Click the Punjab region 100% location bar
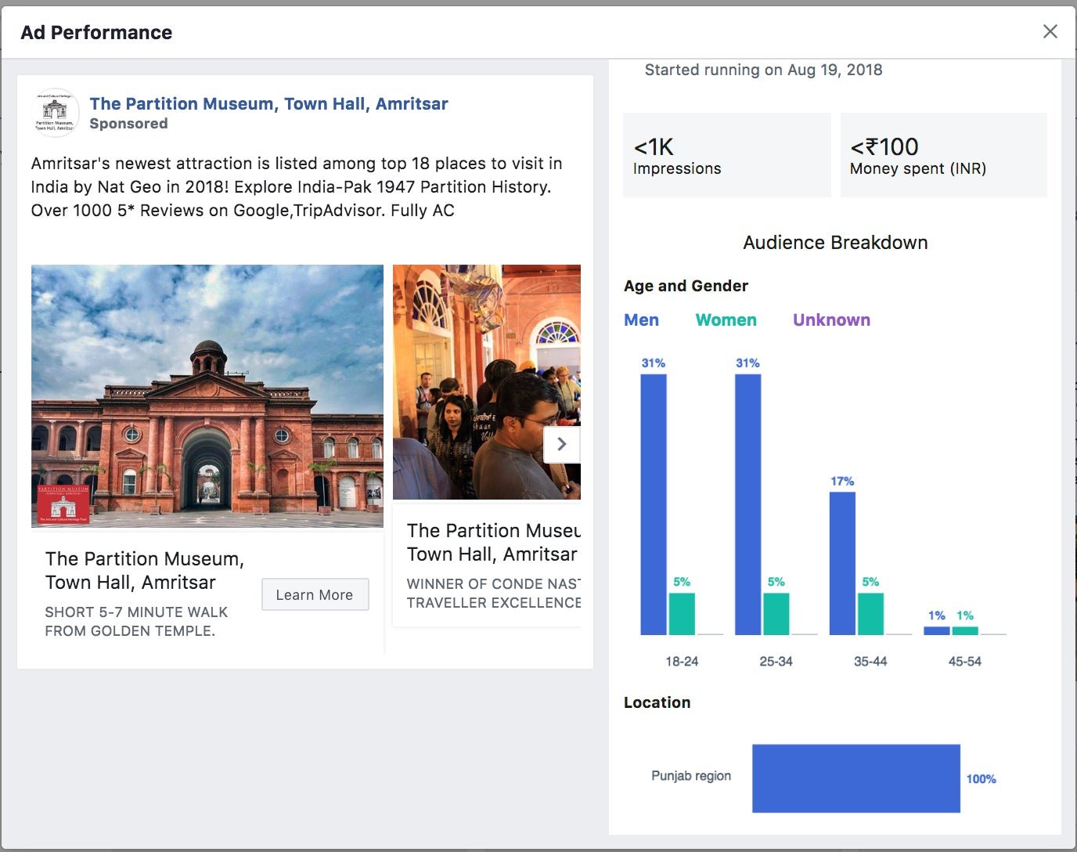The width and height of the screenshot is (1077, 852). 856,778
